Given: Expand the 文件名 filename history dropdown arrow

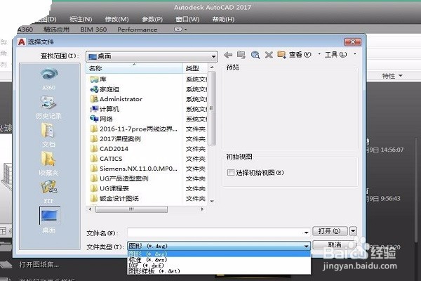Looking at the screenshot, I should pyautogui.click(x=306, y=233).
